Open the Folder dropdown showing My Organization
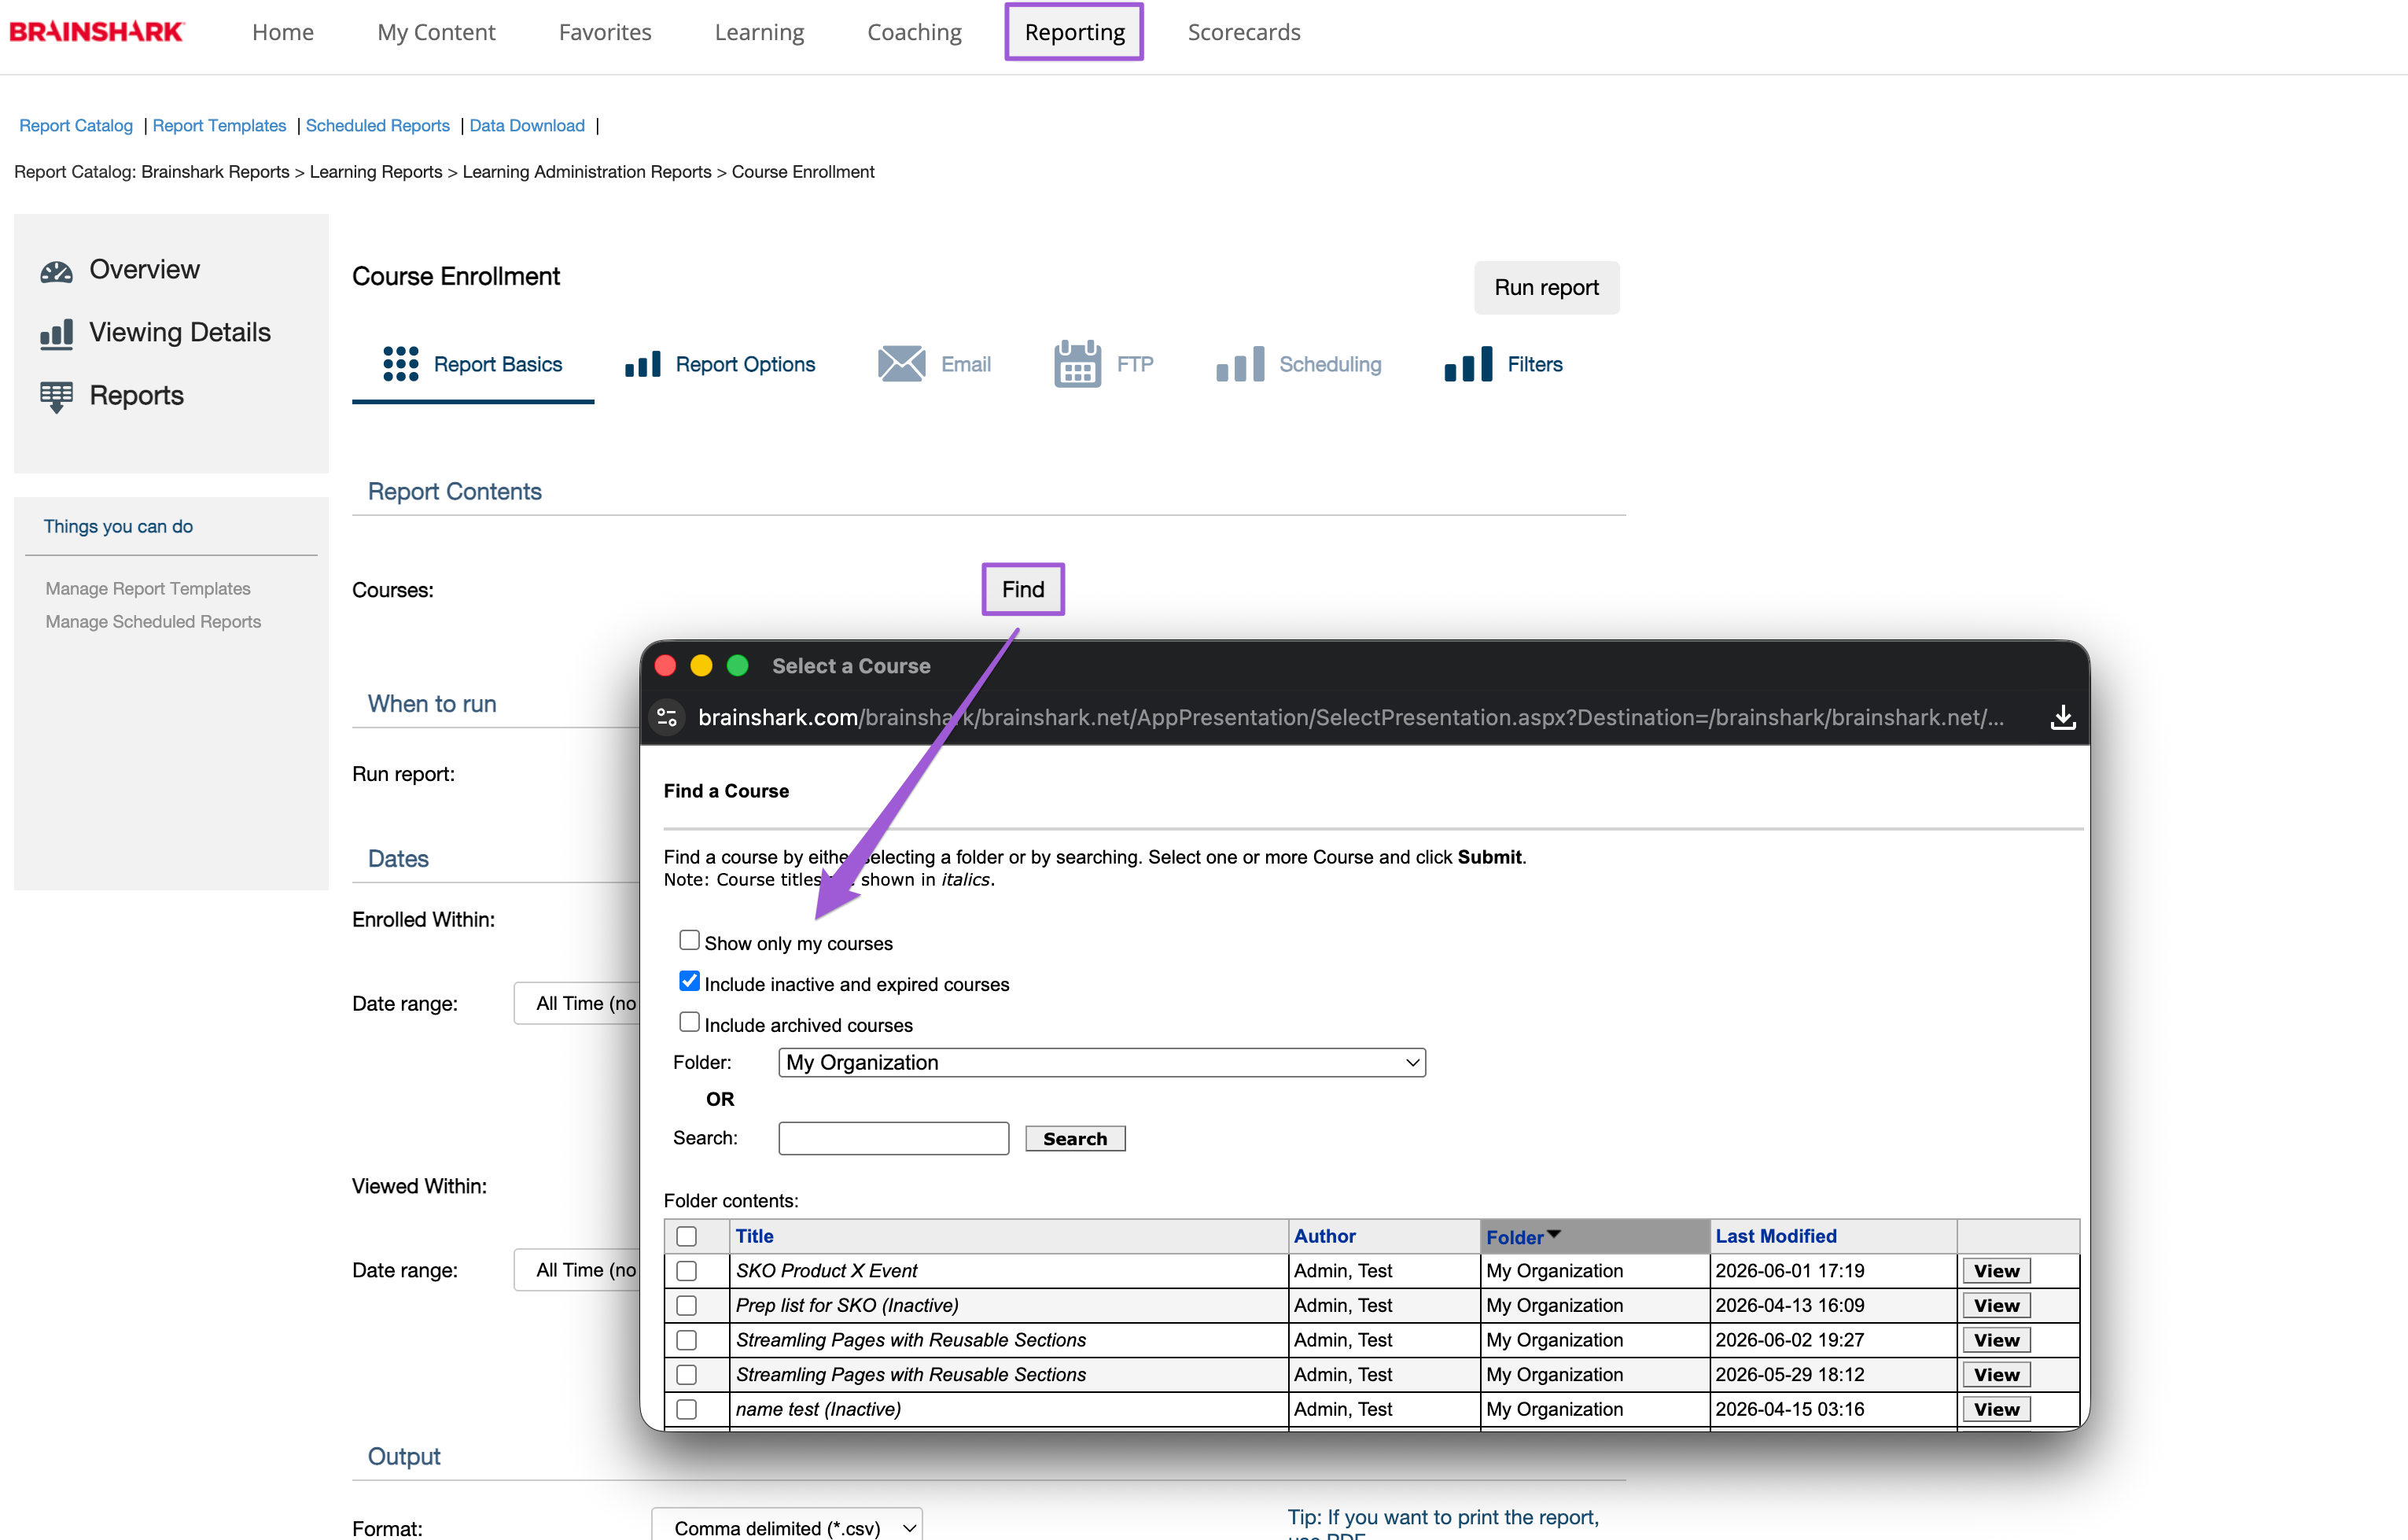Image resolution: width=2408 pixels, height=1540 pixels. [x=1101, y=1062]
